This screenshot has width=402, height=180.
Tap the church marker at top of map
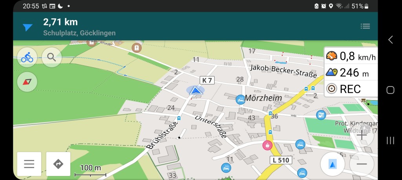tap(137, 48)
